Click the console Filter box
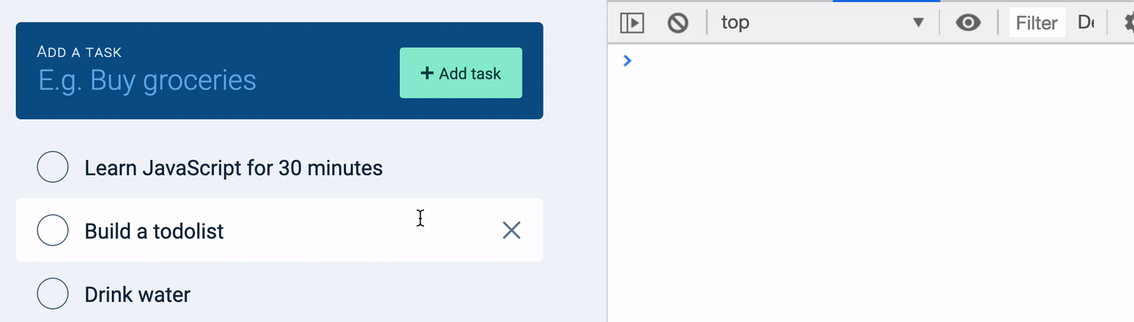 pyautogui.click(x=1036, y=23)
